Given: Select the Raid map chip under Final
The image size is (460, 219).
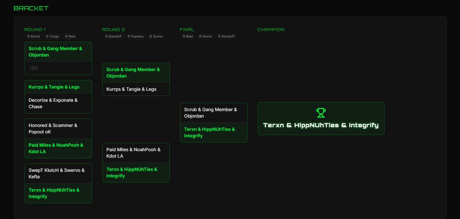Looking at the screenshot, I should (188, 36).
